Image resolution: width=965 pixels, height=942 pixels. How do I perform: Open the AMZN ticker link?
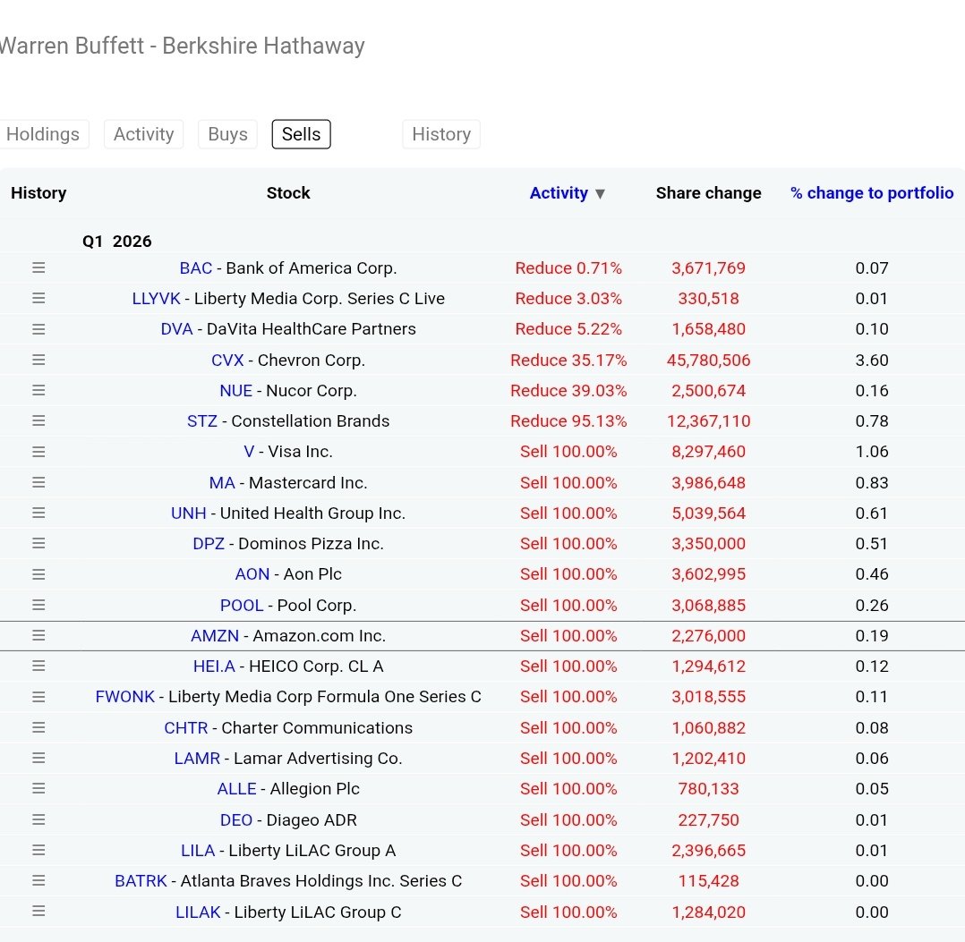tap(215, 636)
